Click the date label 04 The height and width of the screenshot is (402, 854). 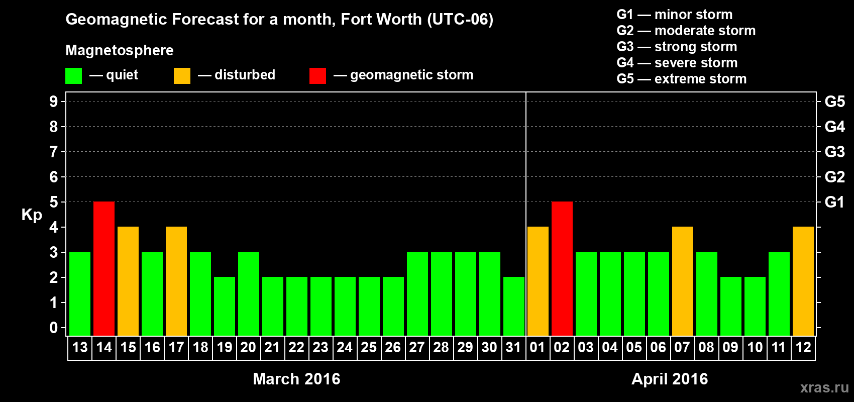[610, 347]
